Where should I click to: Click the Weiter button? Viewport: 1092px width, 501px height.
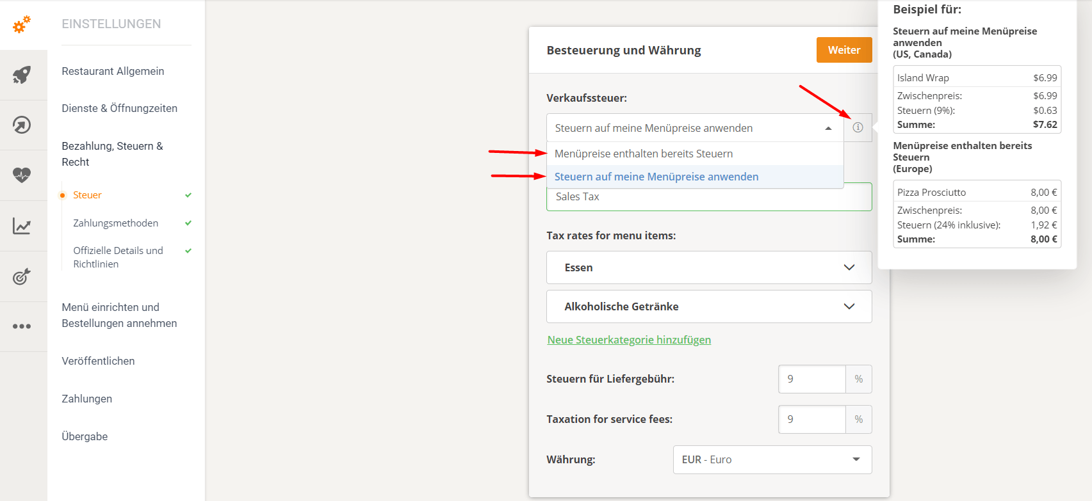point(844,50)
